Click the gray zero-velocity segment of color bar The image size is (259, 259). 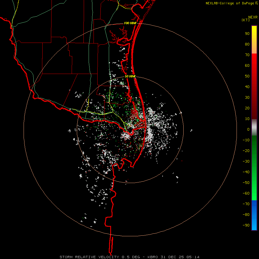click(254, 127)
